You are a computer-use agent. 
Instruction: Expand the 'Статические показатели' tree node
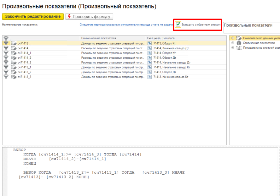233,43
